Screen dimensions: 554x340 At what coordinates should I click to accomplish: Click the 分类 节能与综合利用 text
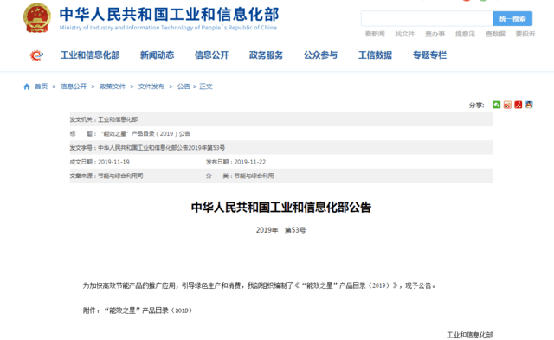point(254,176)
